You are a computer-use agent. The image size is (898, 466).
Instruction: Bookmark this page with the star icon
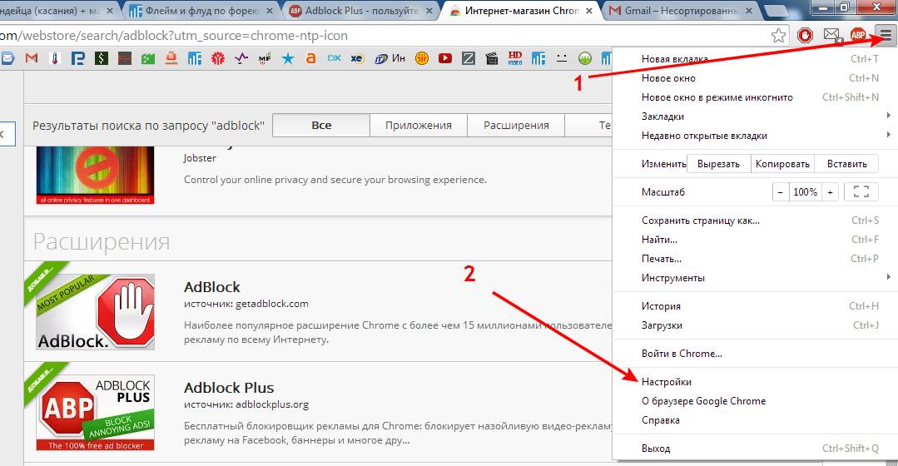click(778, 36)
